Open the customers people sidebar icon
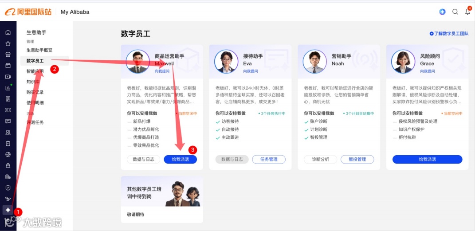Viewport: 475px width, 231px height. [x=8, y=132]
